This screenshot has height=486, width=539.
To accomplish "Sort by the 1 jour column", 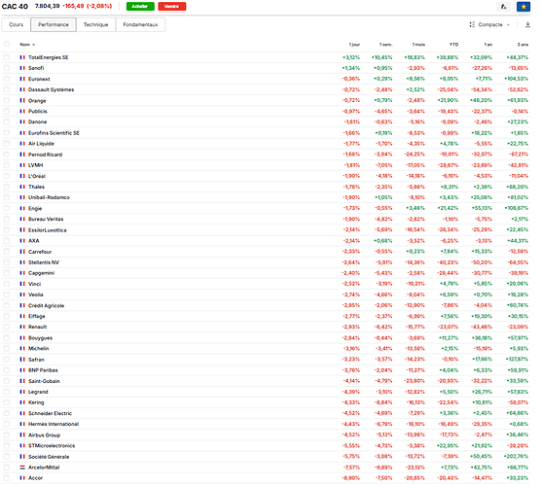I will (354, 45).
